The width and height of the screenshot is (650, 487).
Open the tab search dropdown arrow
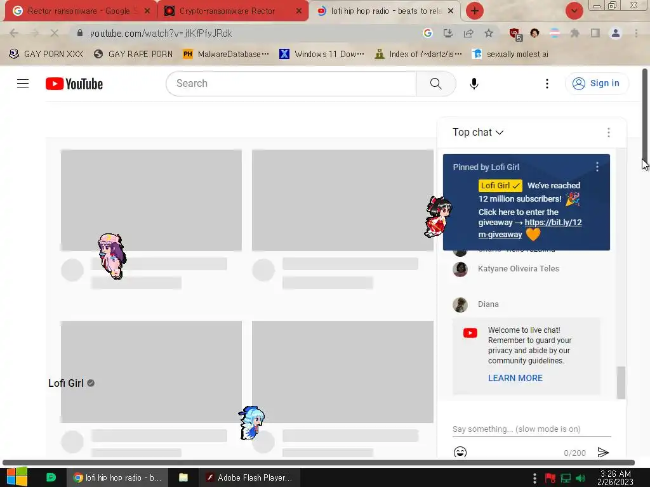pyautogui.click(x=574, y=11)
